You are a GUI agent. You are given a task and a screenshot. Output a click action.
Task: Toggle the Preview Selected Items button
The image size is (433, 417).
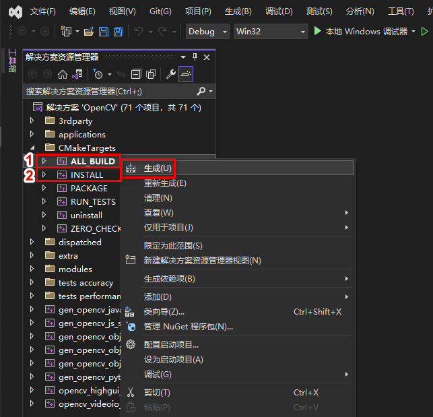(186, 74)
